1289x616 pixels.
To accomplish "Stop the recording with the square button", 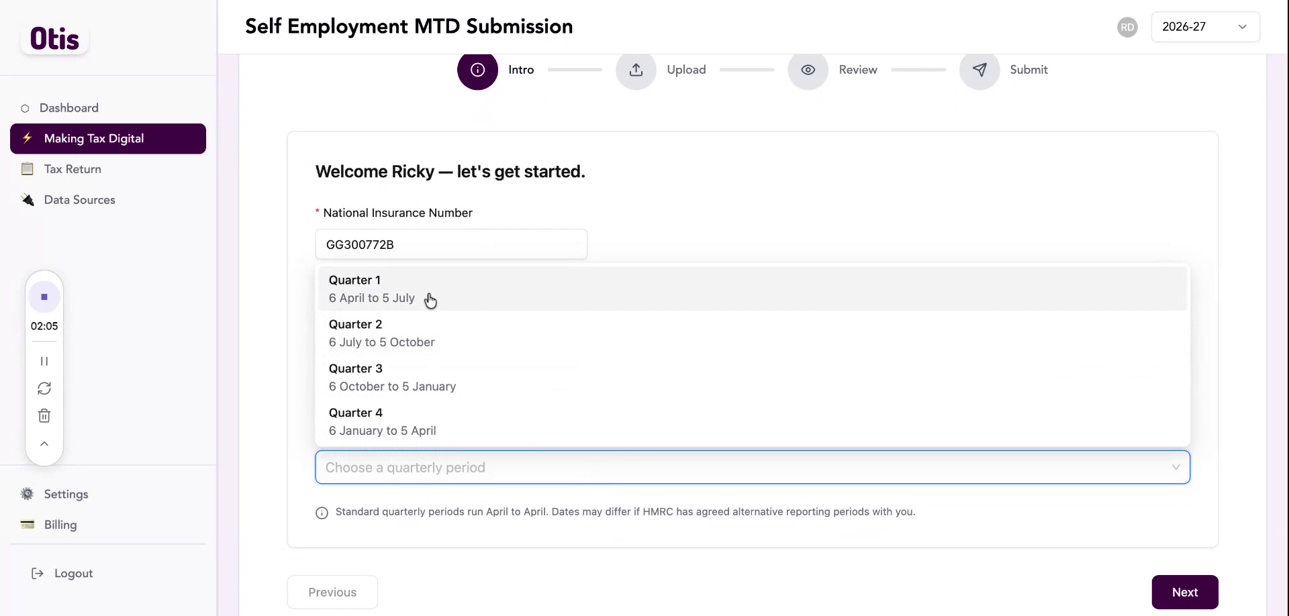I will pyautogui.click(x=44, y=297).
